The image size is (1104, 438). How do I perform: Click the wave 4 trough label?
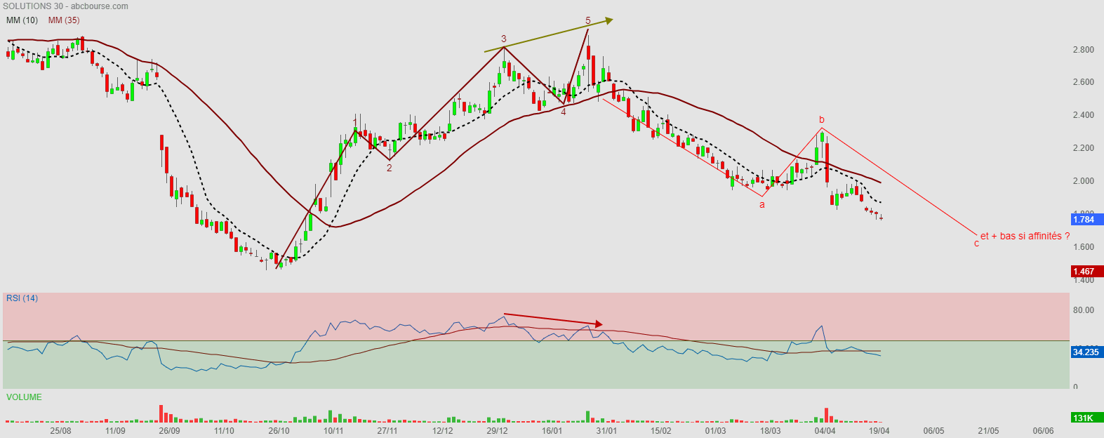tap(564, 112)
